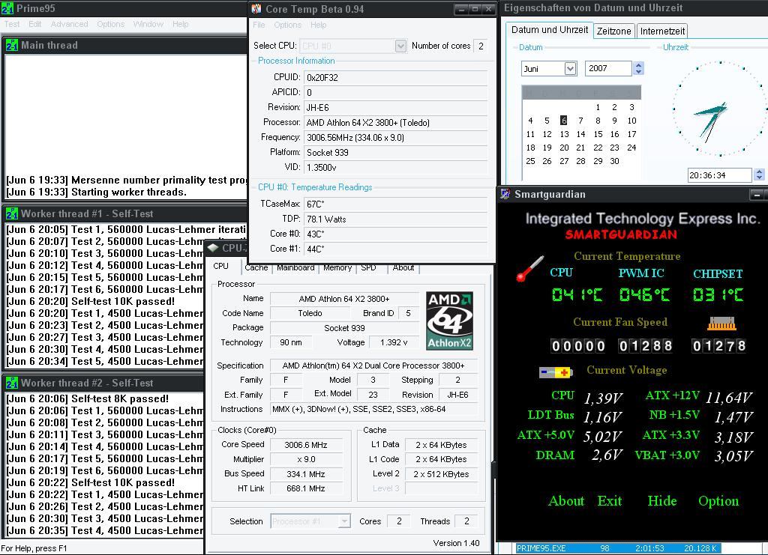Click the battery voltage icon in Smartguardian

click(x=555, y=372)
